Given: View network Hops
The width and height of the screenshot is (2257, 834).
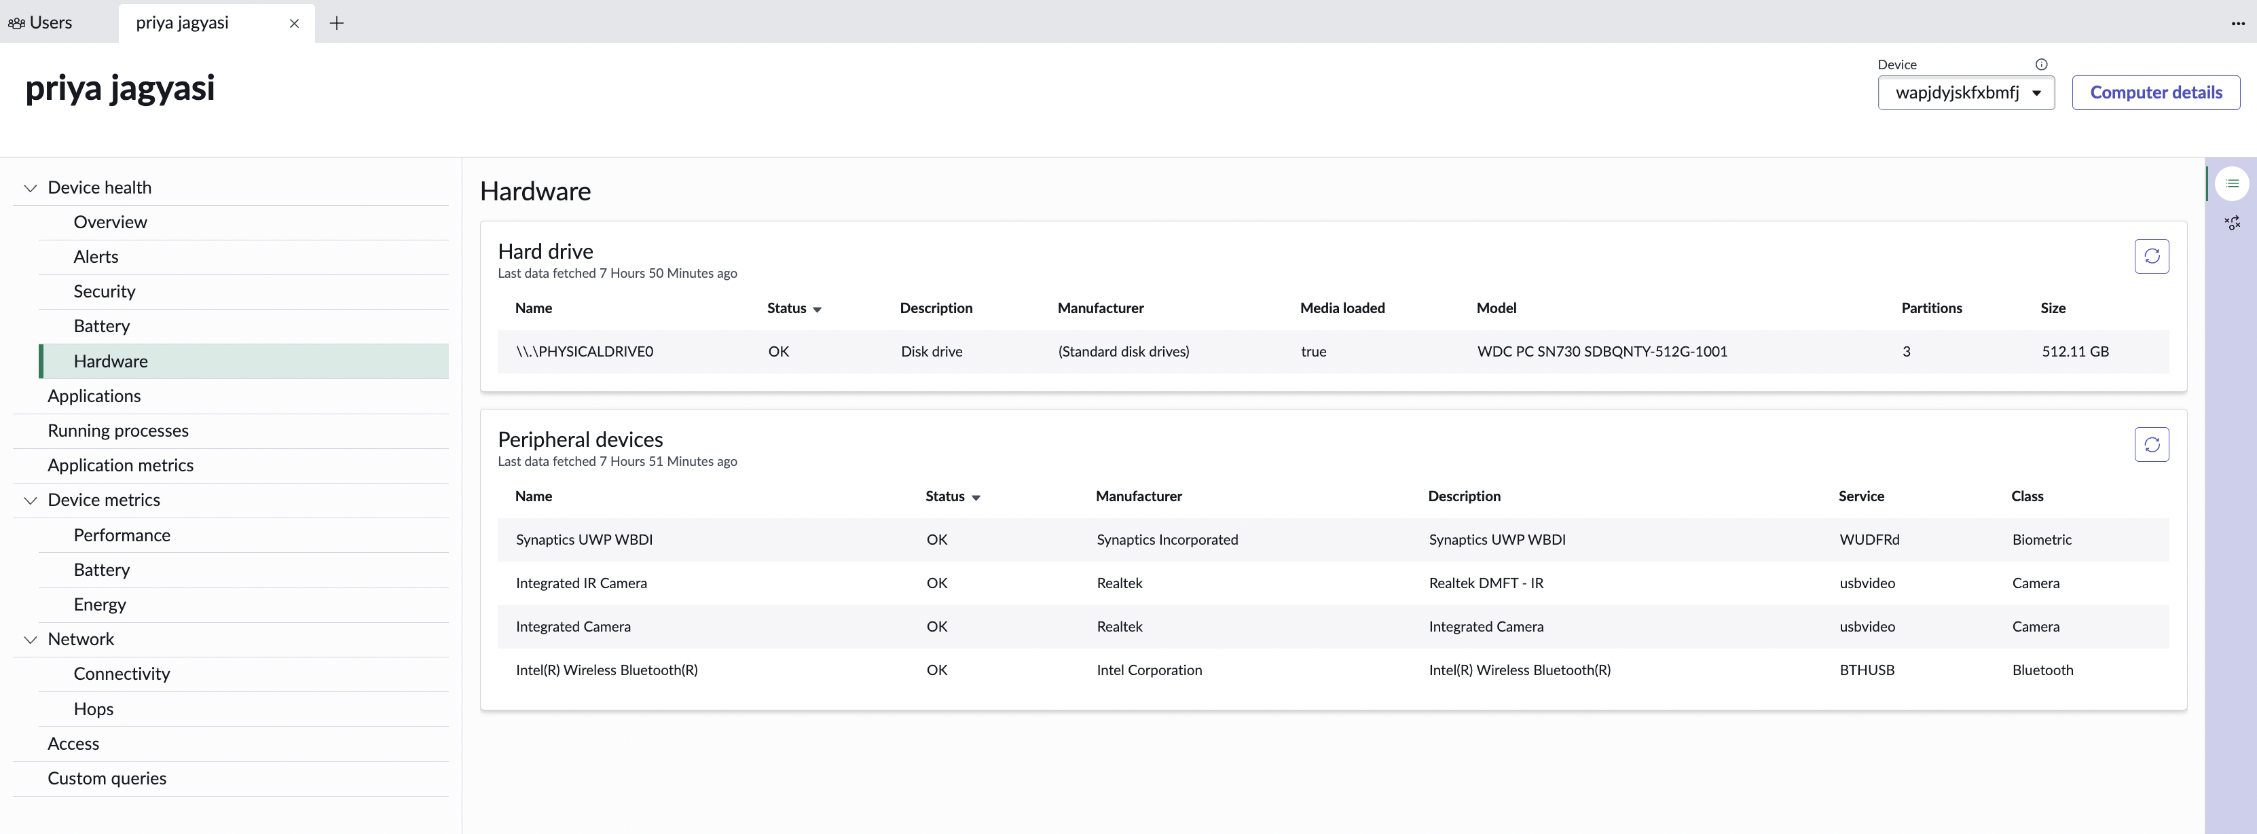Looking at the screenshot, I should click(244, 709).
